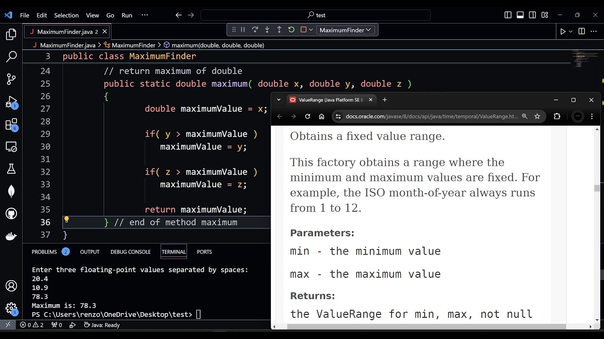
Task: Click the debug toolbar drag handle
Action: point(234,30)
